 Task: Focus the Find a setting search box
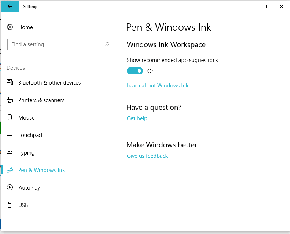[60, 44]
